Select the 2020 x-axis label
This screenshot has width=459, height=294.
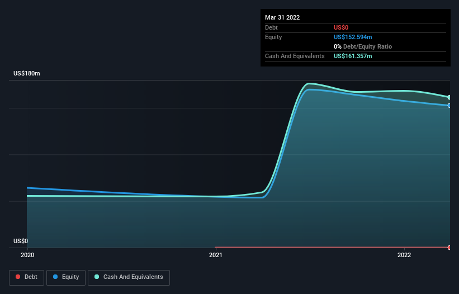coord(27,255)
